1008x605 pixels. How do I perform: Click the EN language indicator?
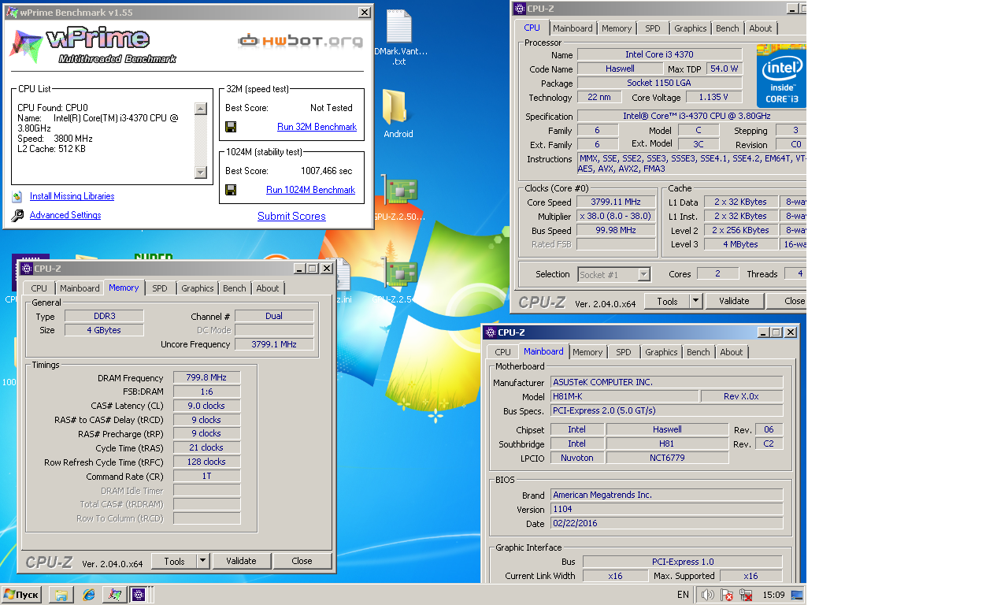(683, 596)
